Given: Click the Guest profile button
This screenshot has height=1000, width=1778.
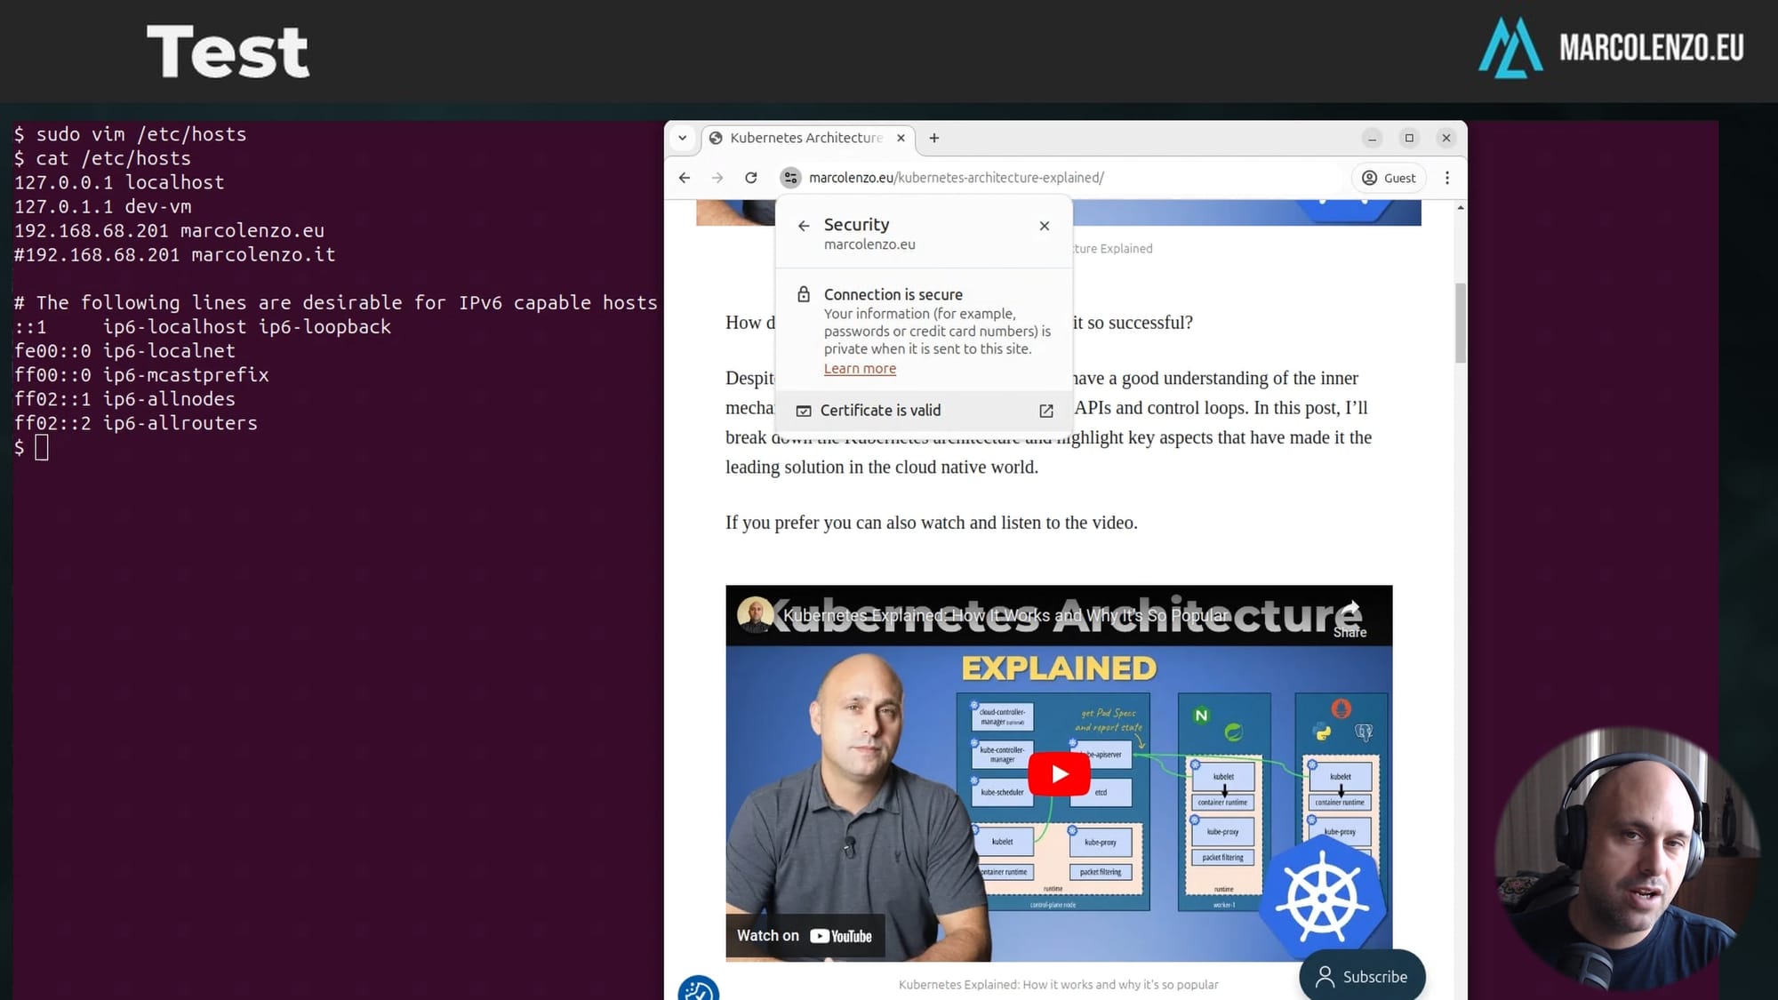Looking at the screenshot, I should pos(1390,178).
